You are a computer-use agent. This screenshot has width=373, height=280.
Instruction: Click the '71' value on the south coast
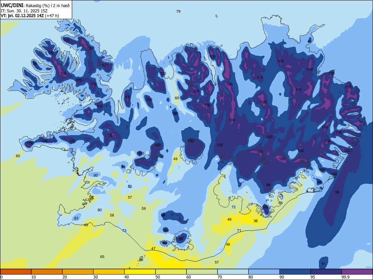pyautogui.click(x=239, y=230)
